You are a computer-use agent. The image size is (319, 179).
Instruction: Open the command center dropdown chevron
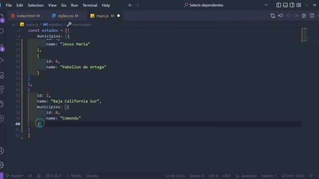pyautogui.click(x=266, y=5)
